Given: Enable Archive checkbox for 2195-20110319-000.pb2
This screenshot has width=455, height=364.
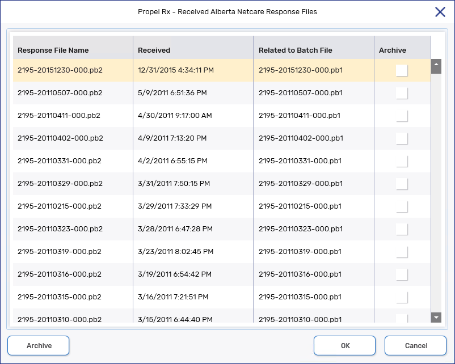Looking at the screenshot, I should [x=402, y=252].
